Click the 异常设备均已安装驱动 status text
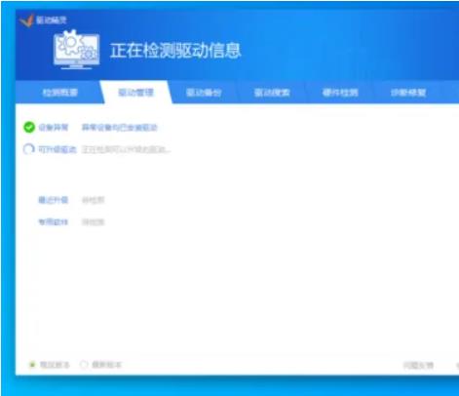The width and height of the screenshot is (459, 396). [x=119, y=128]
